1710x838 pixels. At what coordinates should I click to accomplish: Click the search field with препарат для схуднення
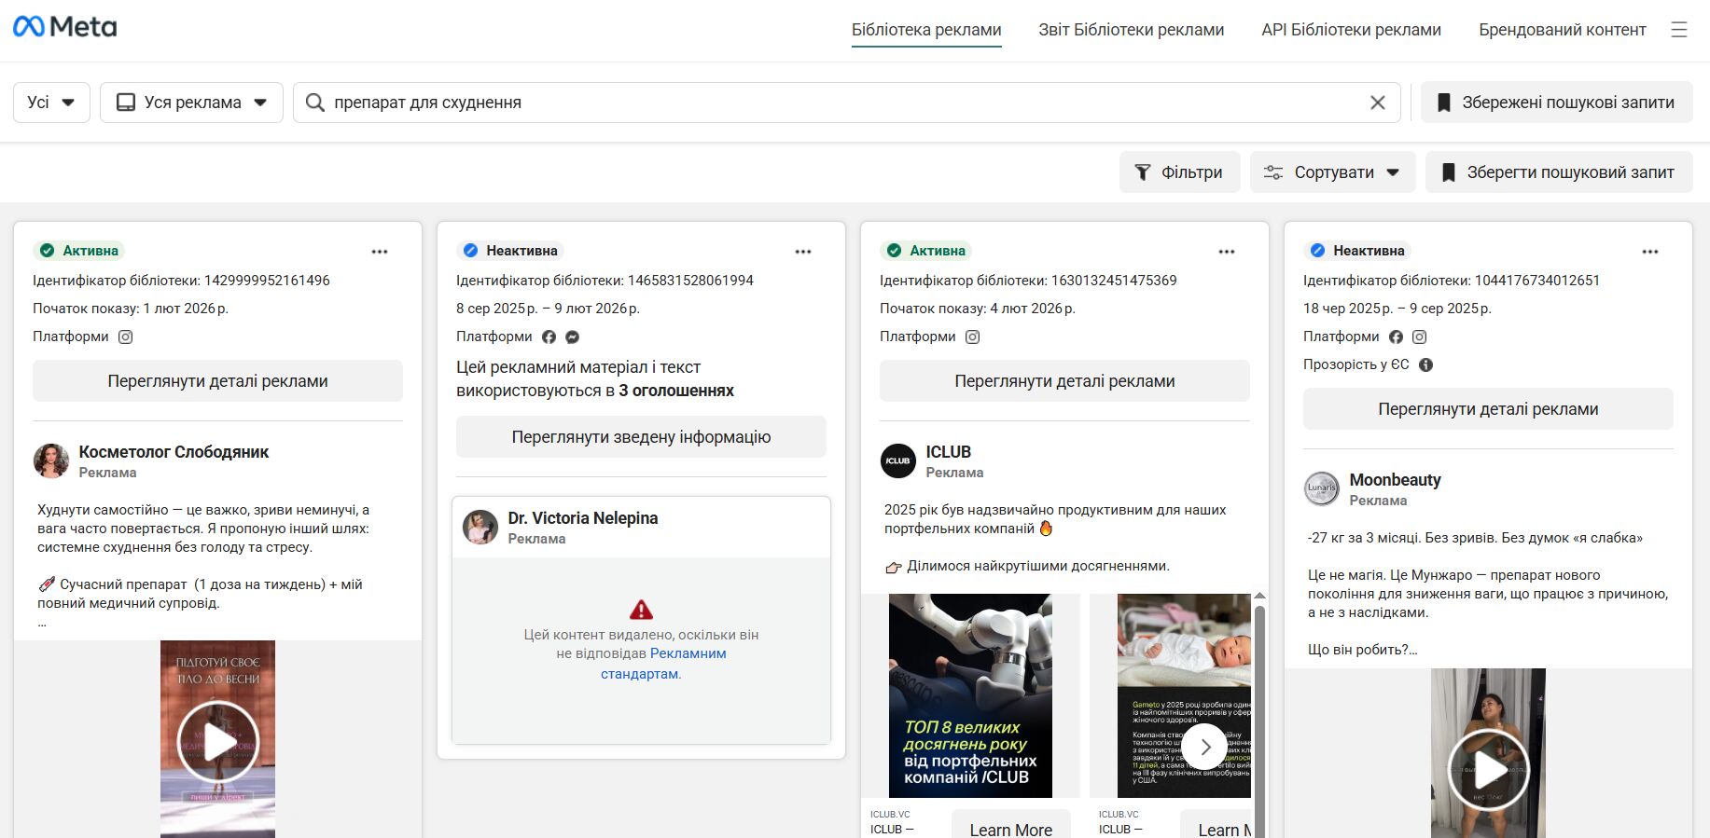pos(847,103)
